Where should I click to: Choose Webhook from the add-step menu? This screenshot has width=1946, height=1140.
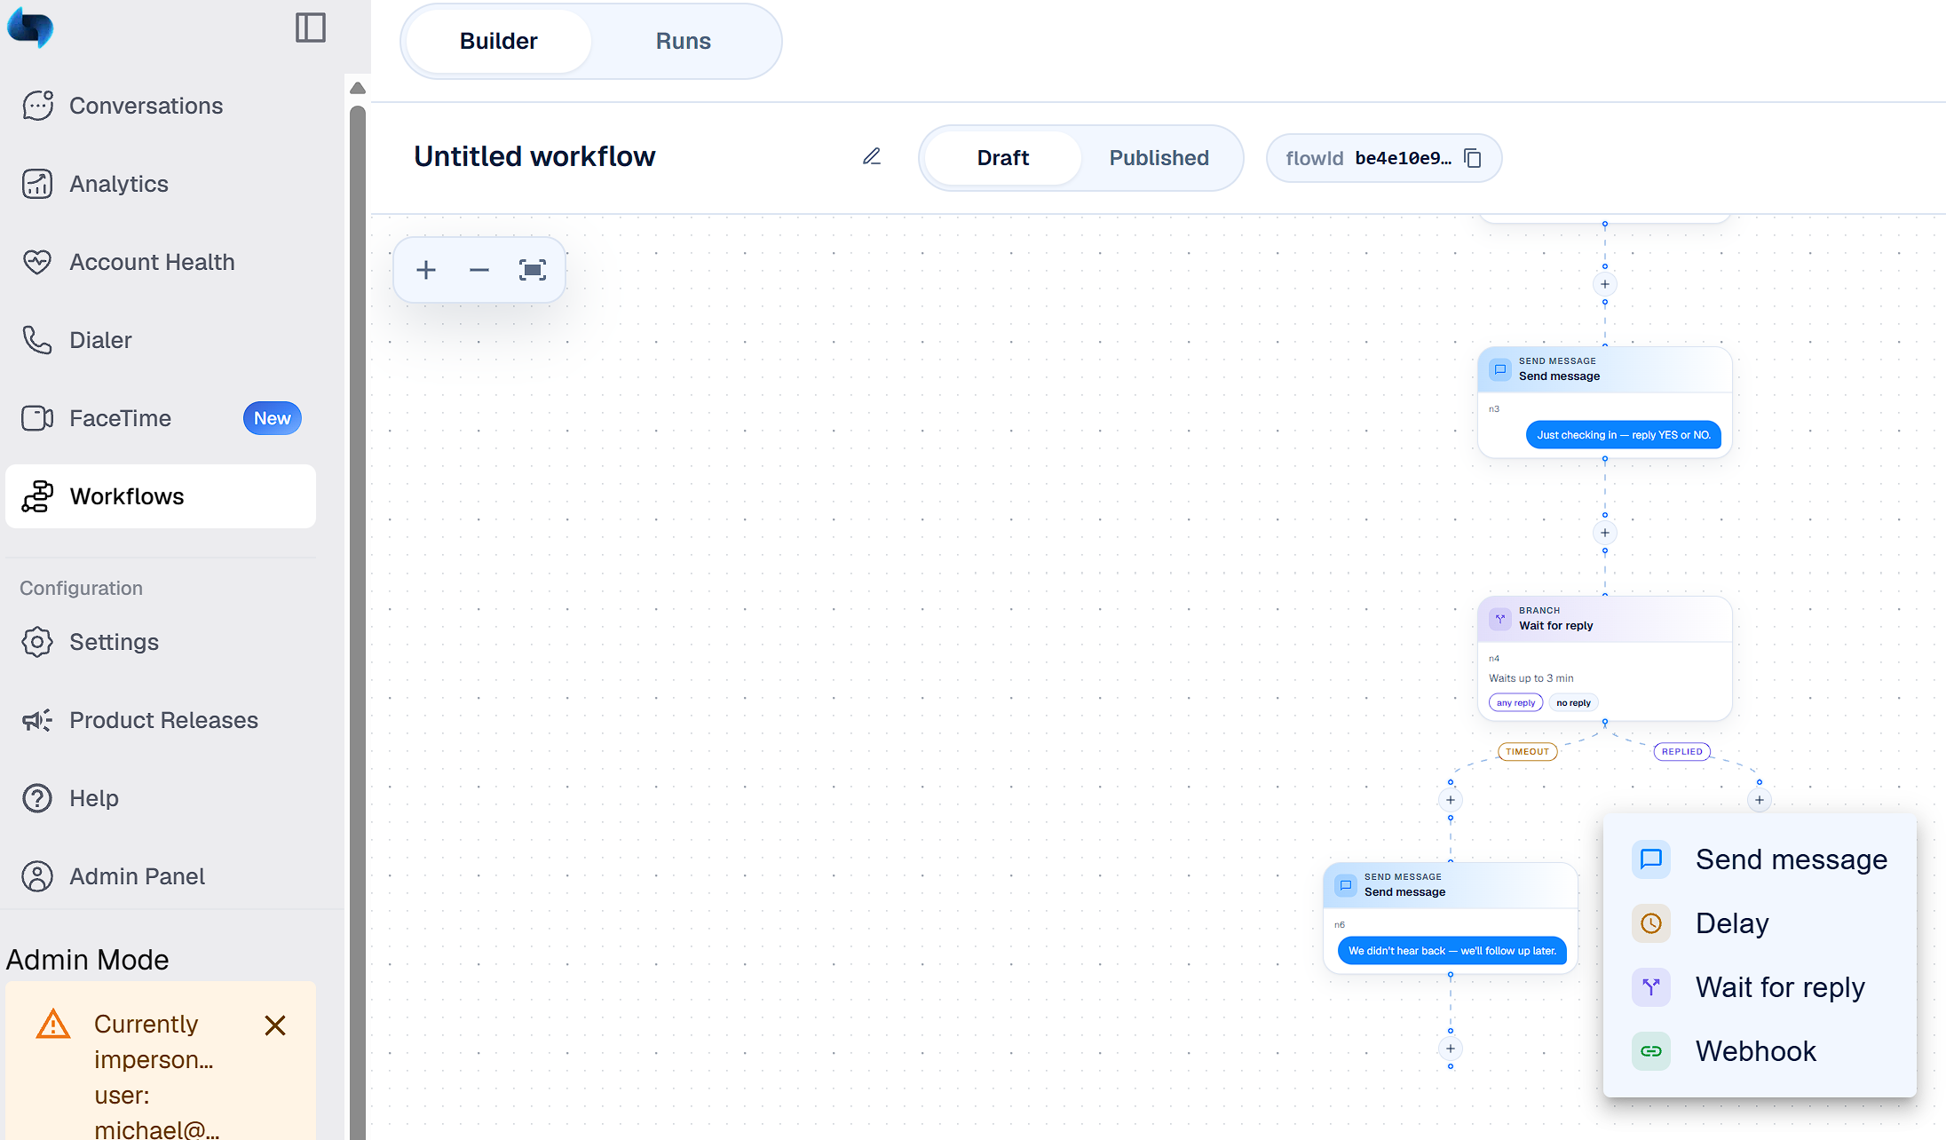click(1760, 1051)
